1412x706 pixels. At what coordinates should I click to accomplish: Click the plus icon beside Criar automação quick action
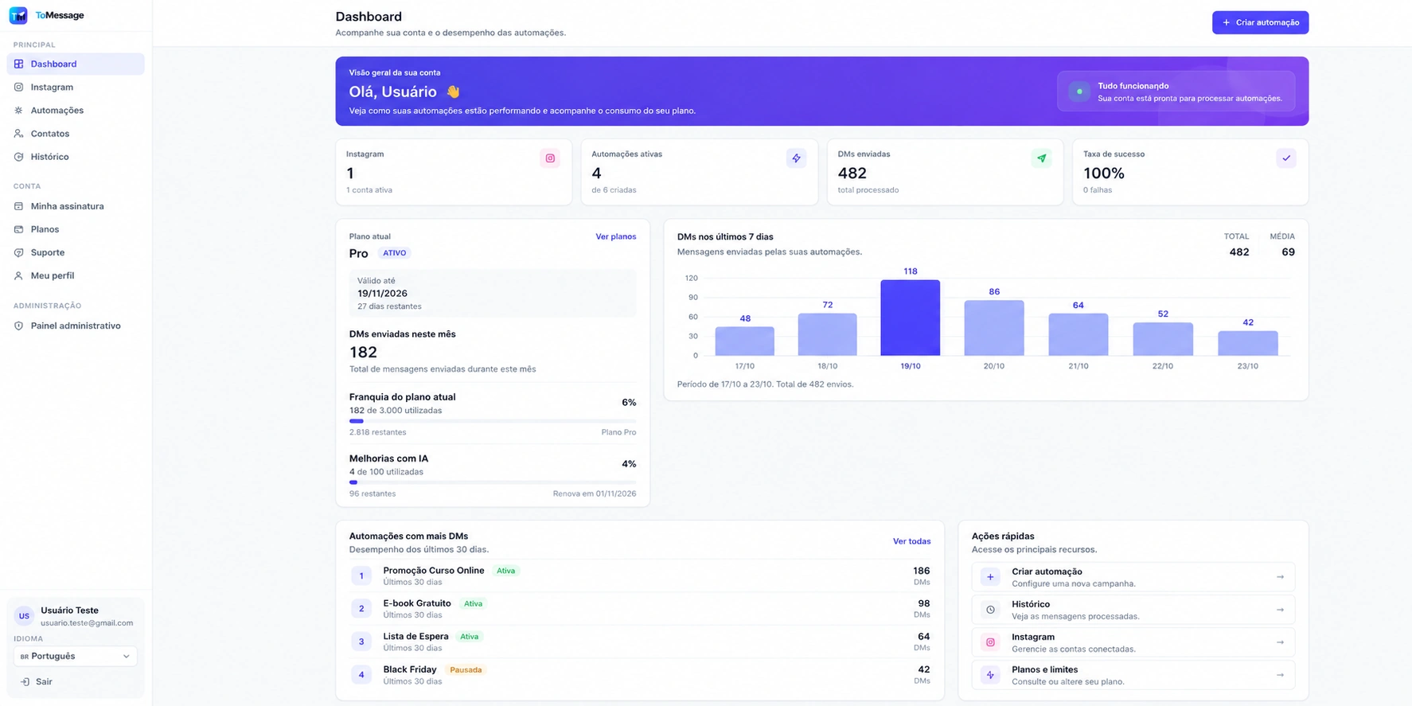click(990, 577)
